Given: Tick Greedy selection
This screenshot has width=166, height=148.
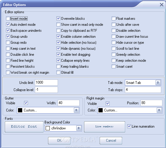Looking at the screenshot, I should click(x=113, y=55).
